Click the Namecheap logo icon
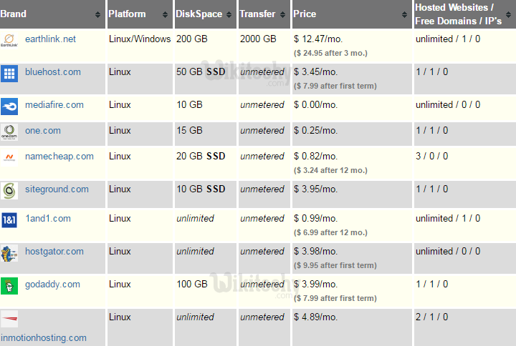 click(x=9, y=157)
